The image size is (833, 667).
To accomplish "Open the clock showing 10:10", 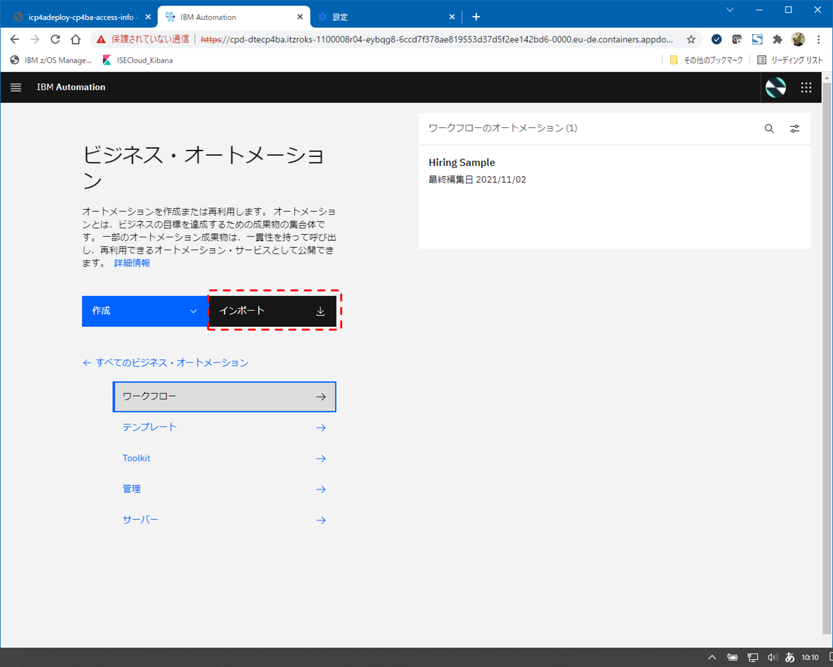I will tap(810, 657).
